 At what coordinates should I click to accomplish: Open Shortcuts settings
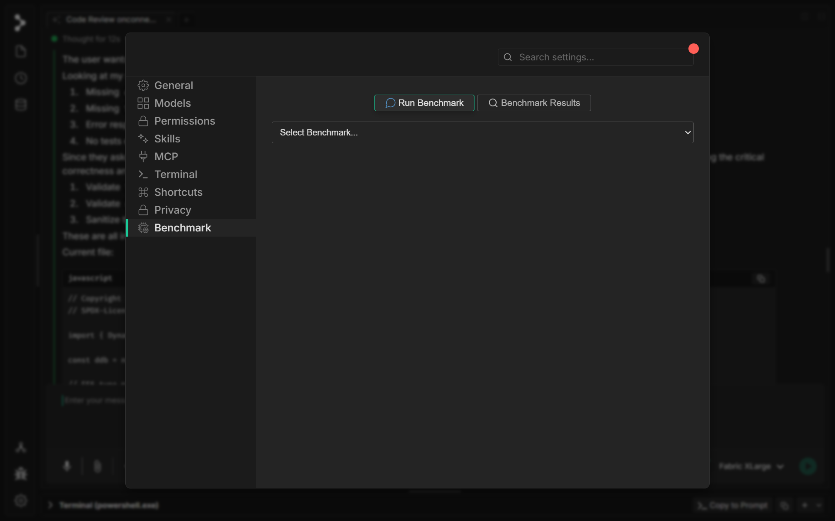pyautogui.click(x=191, y=192)
